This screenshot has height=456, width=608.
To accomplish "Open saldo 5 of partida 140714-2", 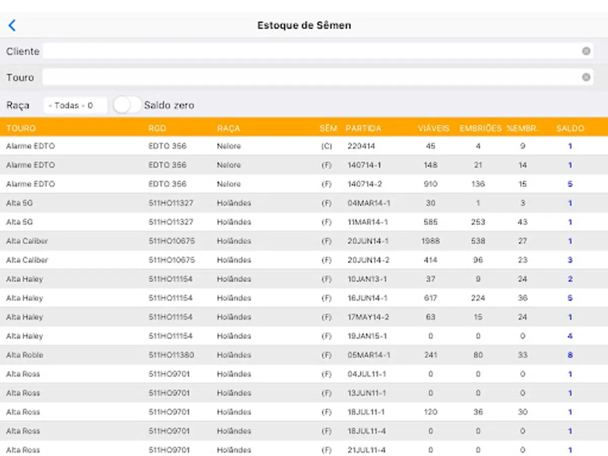I will [570, 184].
